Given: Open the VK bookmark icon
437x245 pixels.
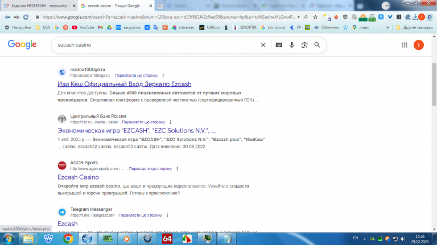Looking at the screenshot, I should tap(147, 27).
